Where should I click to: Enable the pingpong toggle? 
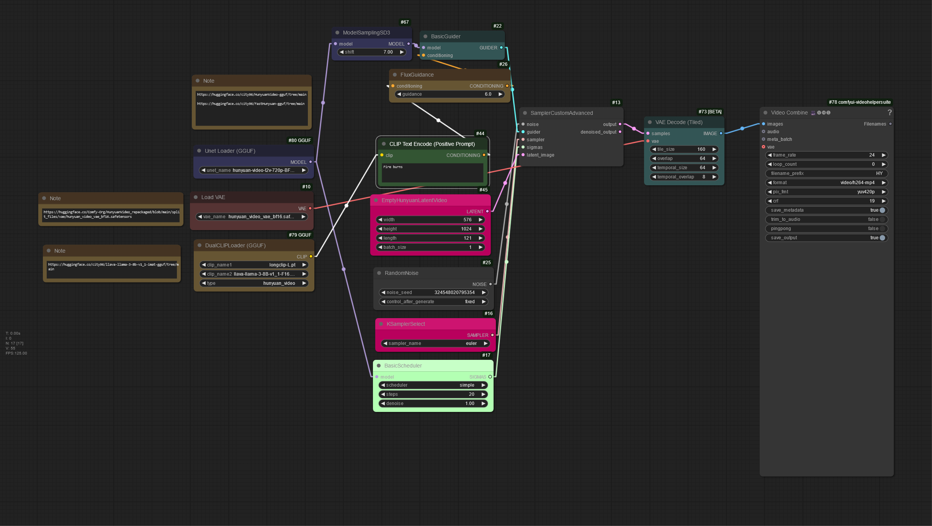coord(882,229)
